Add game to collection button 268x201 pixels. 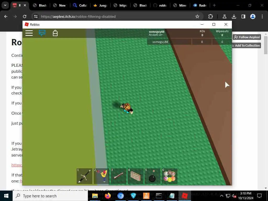pos(246,46)
